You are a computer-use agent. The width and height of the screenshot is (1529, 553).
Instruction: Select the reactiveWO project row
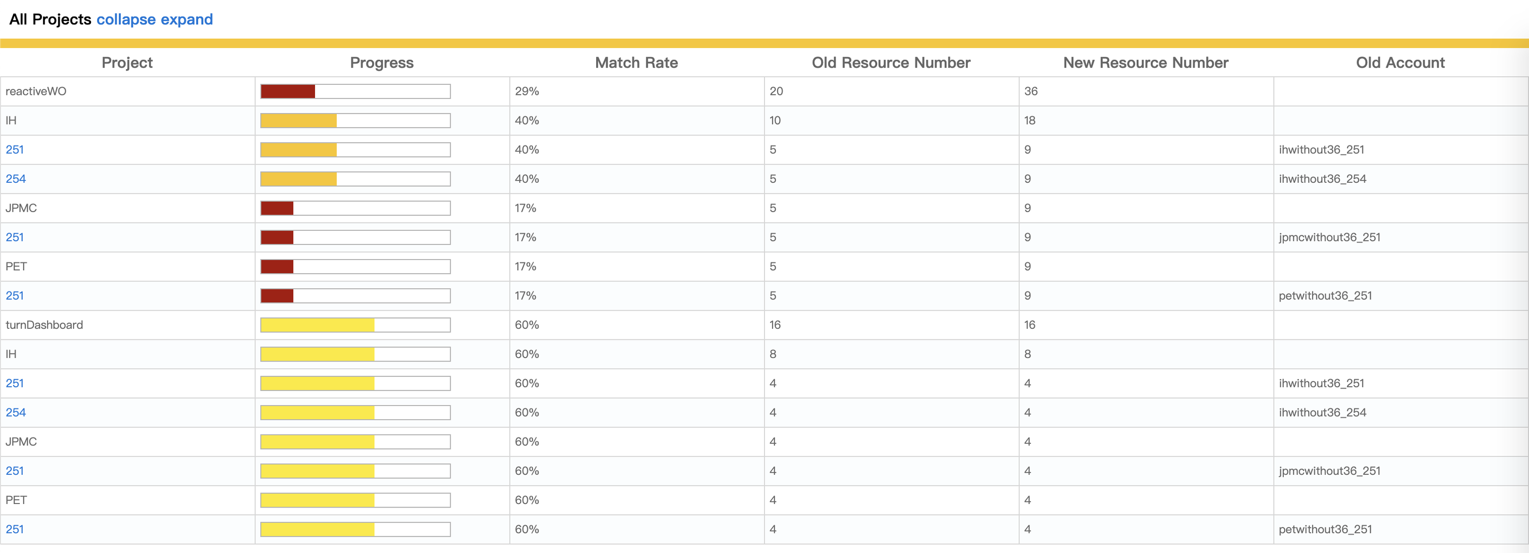click(x=764, y=91)
